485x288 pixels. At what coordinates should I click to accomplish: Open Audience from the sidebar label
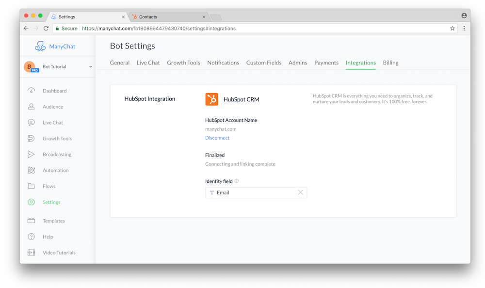[53, 106]
